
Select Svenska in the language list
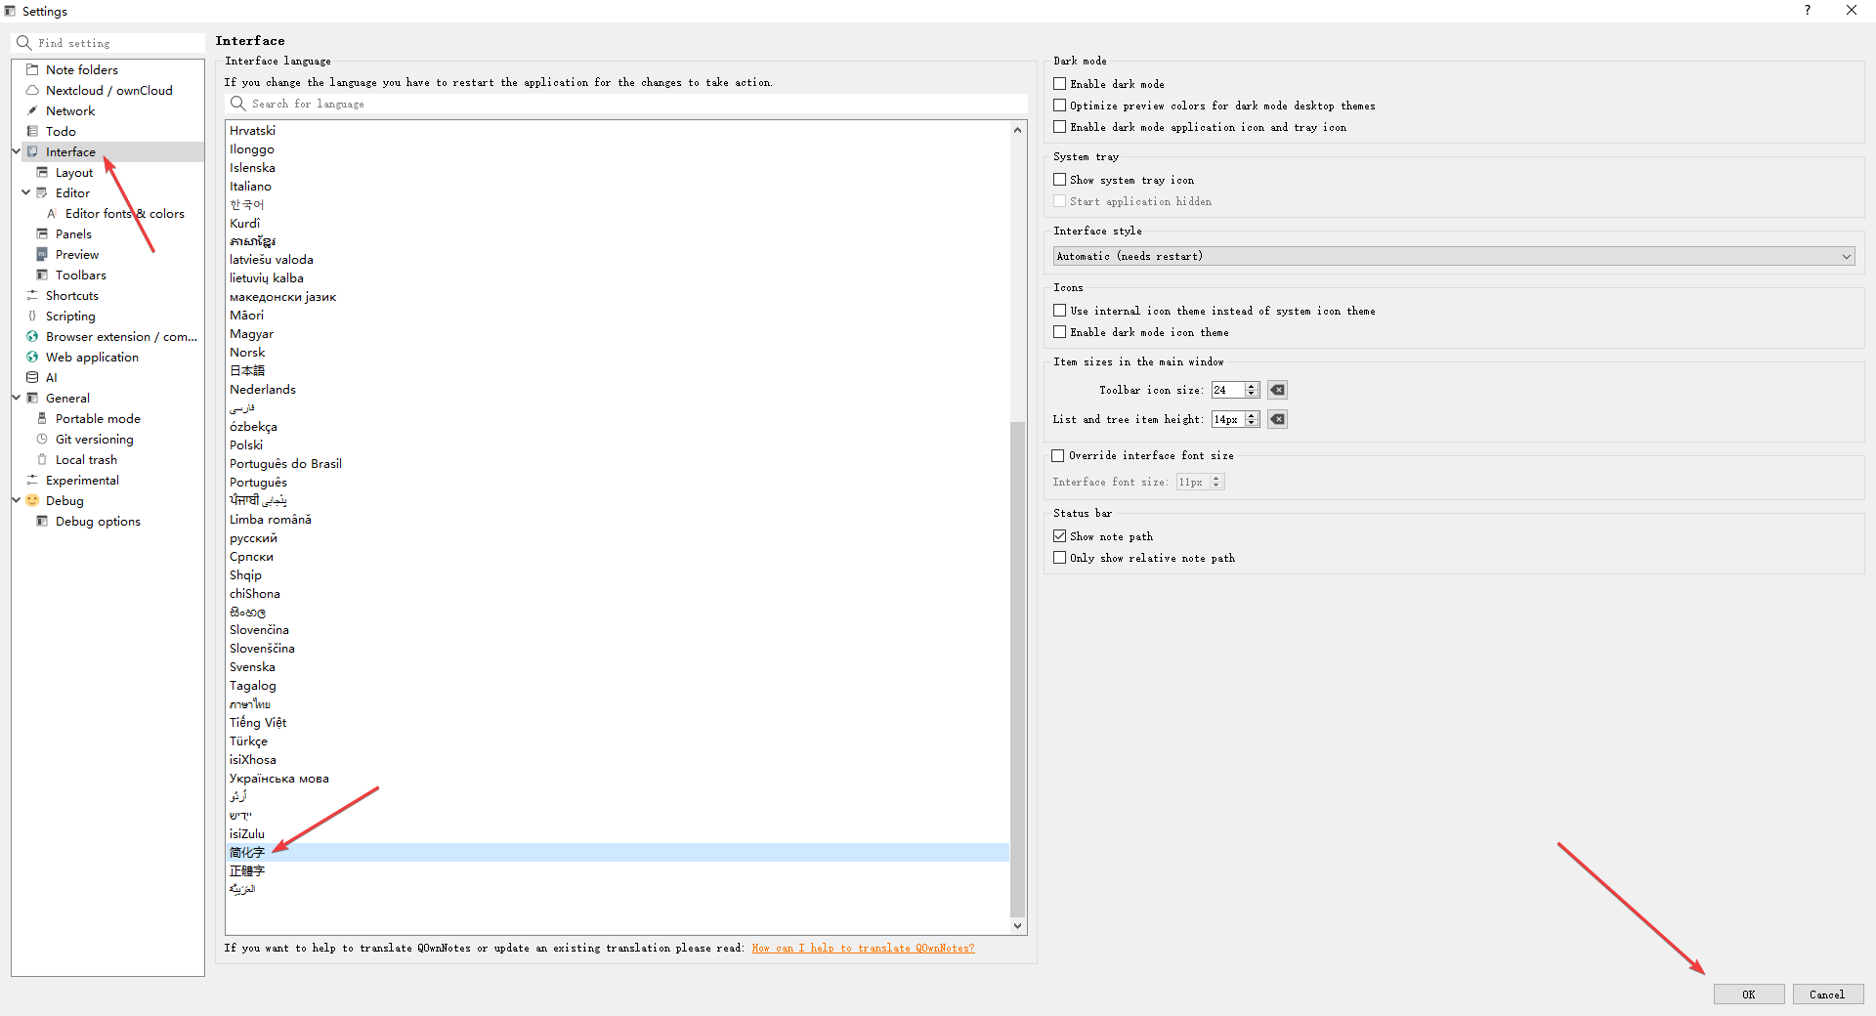[x=252, y=666]
